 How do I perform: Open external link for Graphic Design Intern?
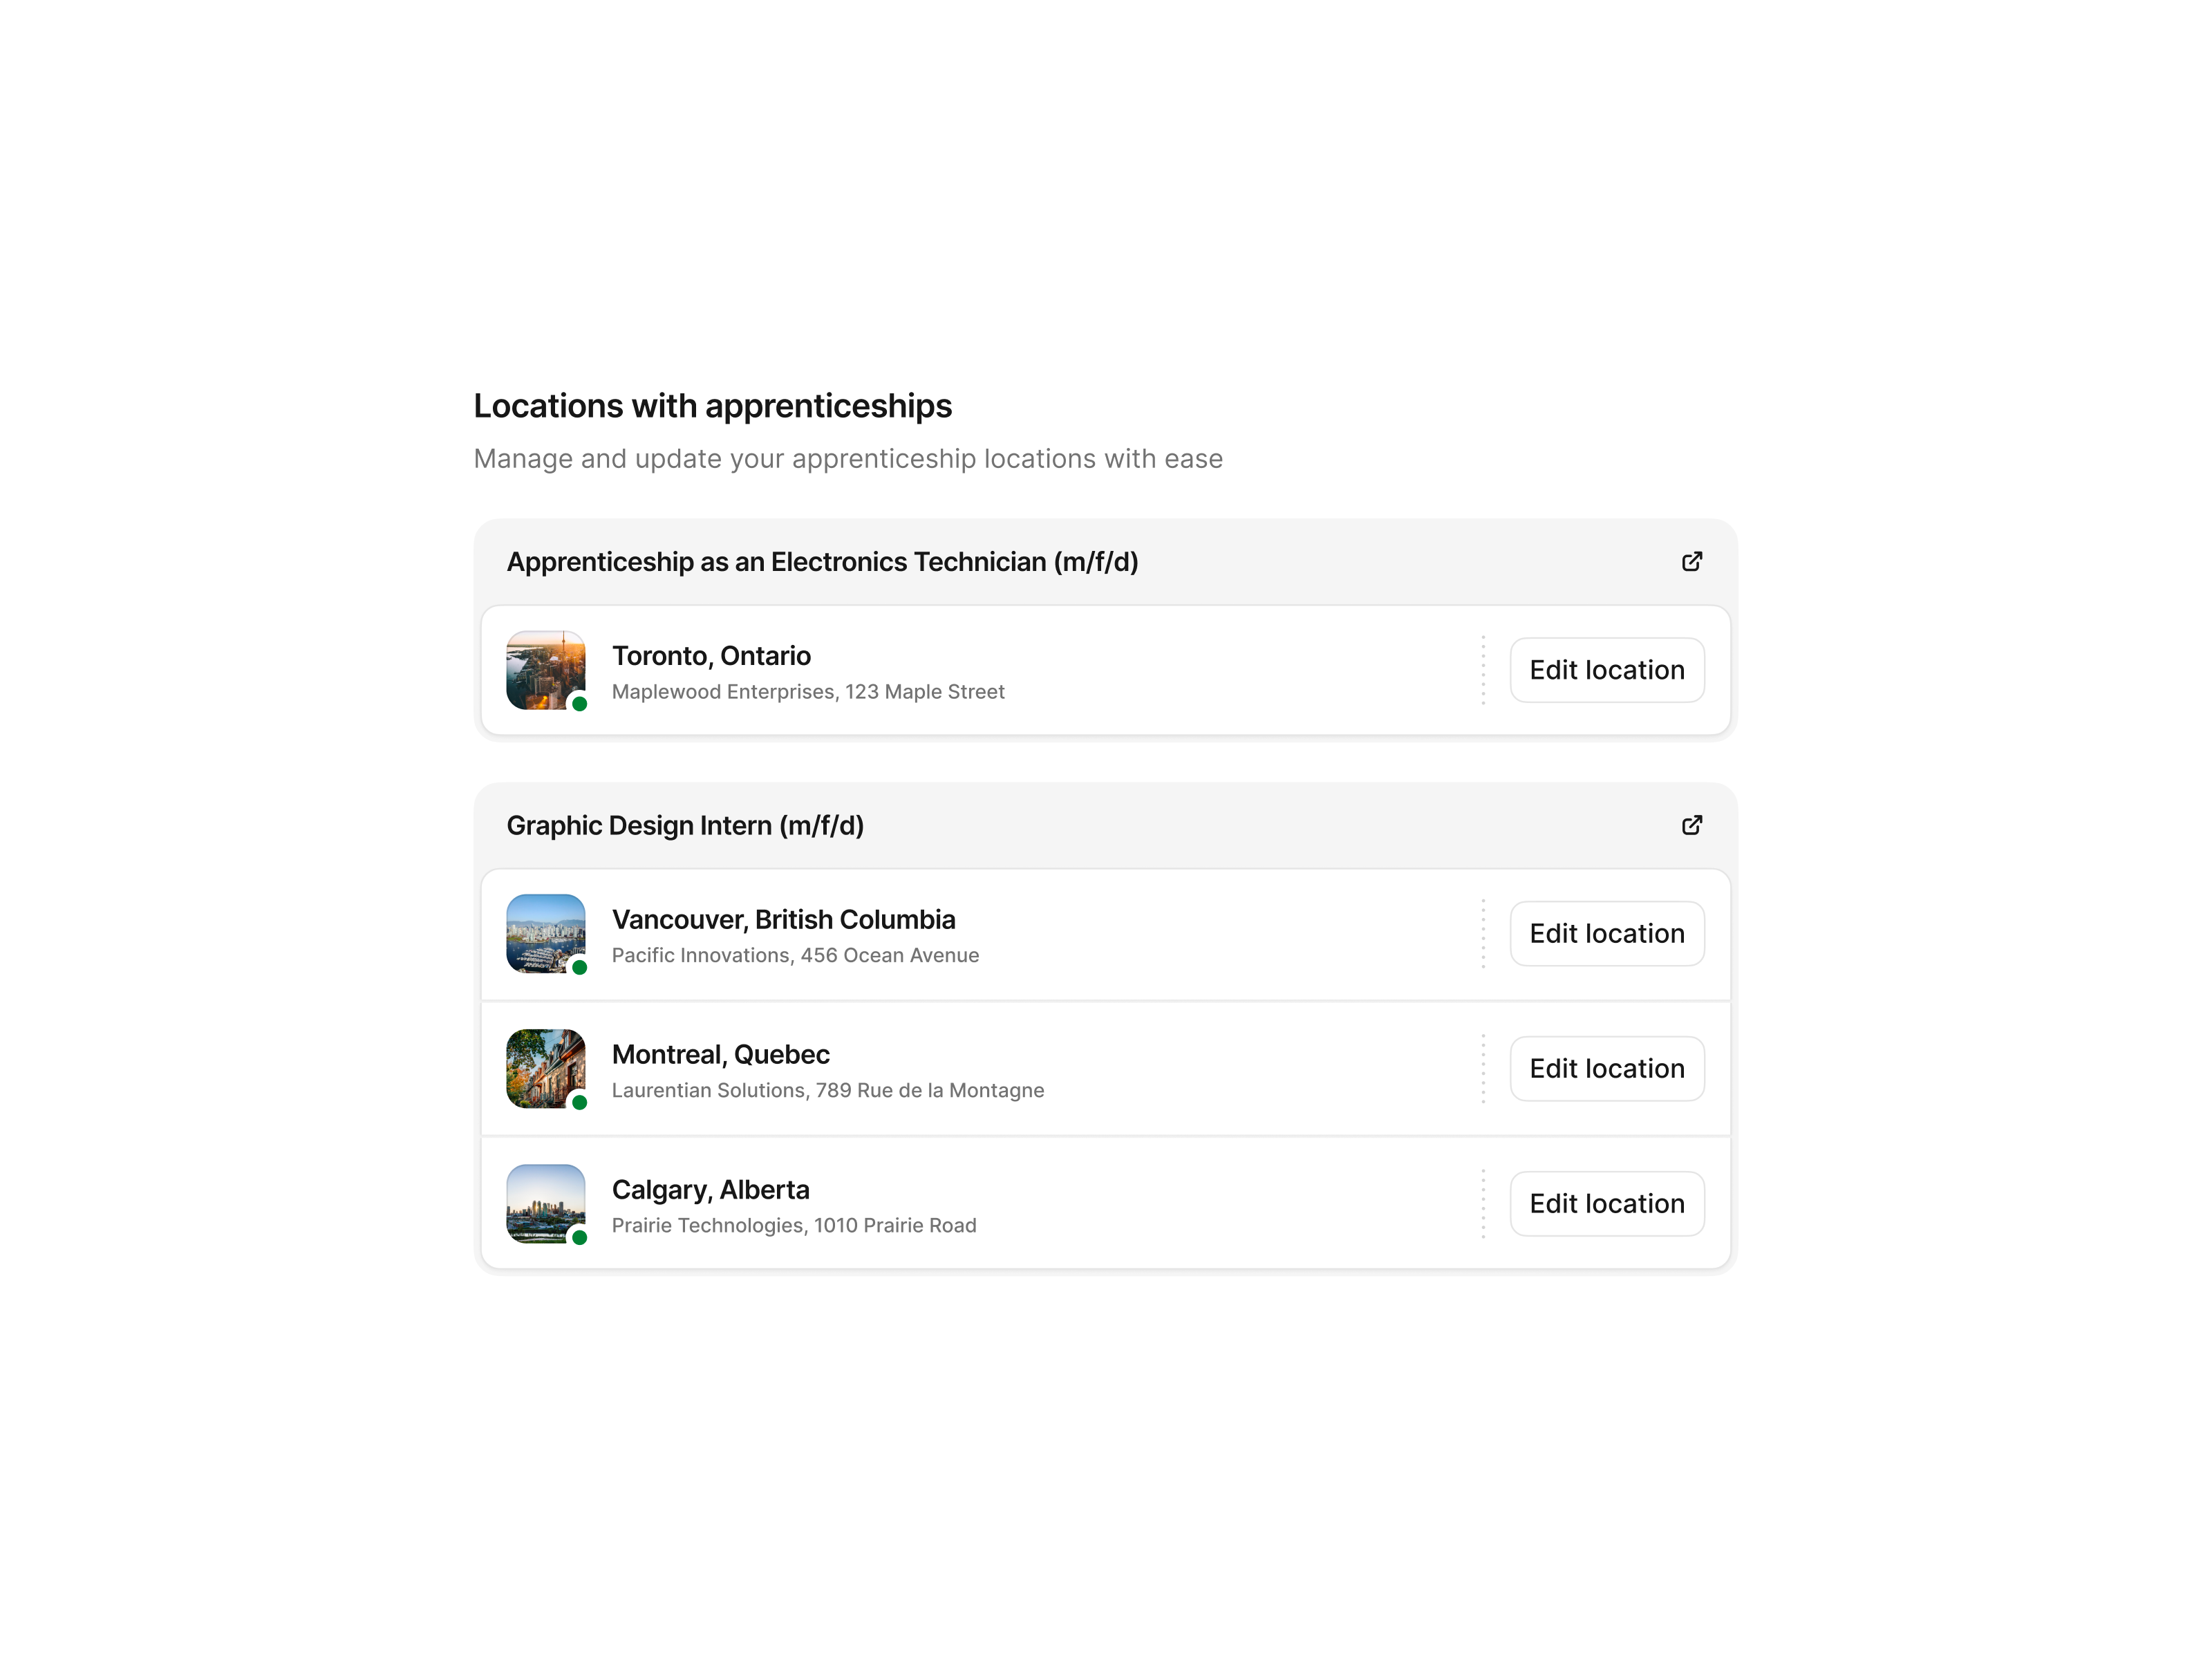point(1691,826)
